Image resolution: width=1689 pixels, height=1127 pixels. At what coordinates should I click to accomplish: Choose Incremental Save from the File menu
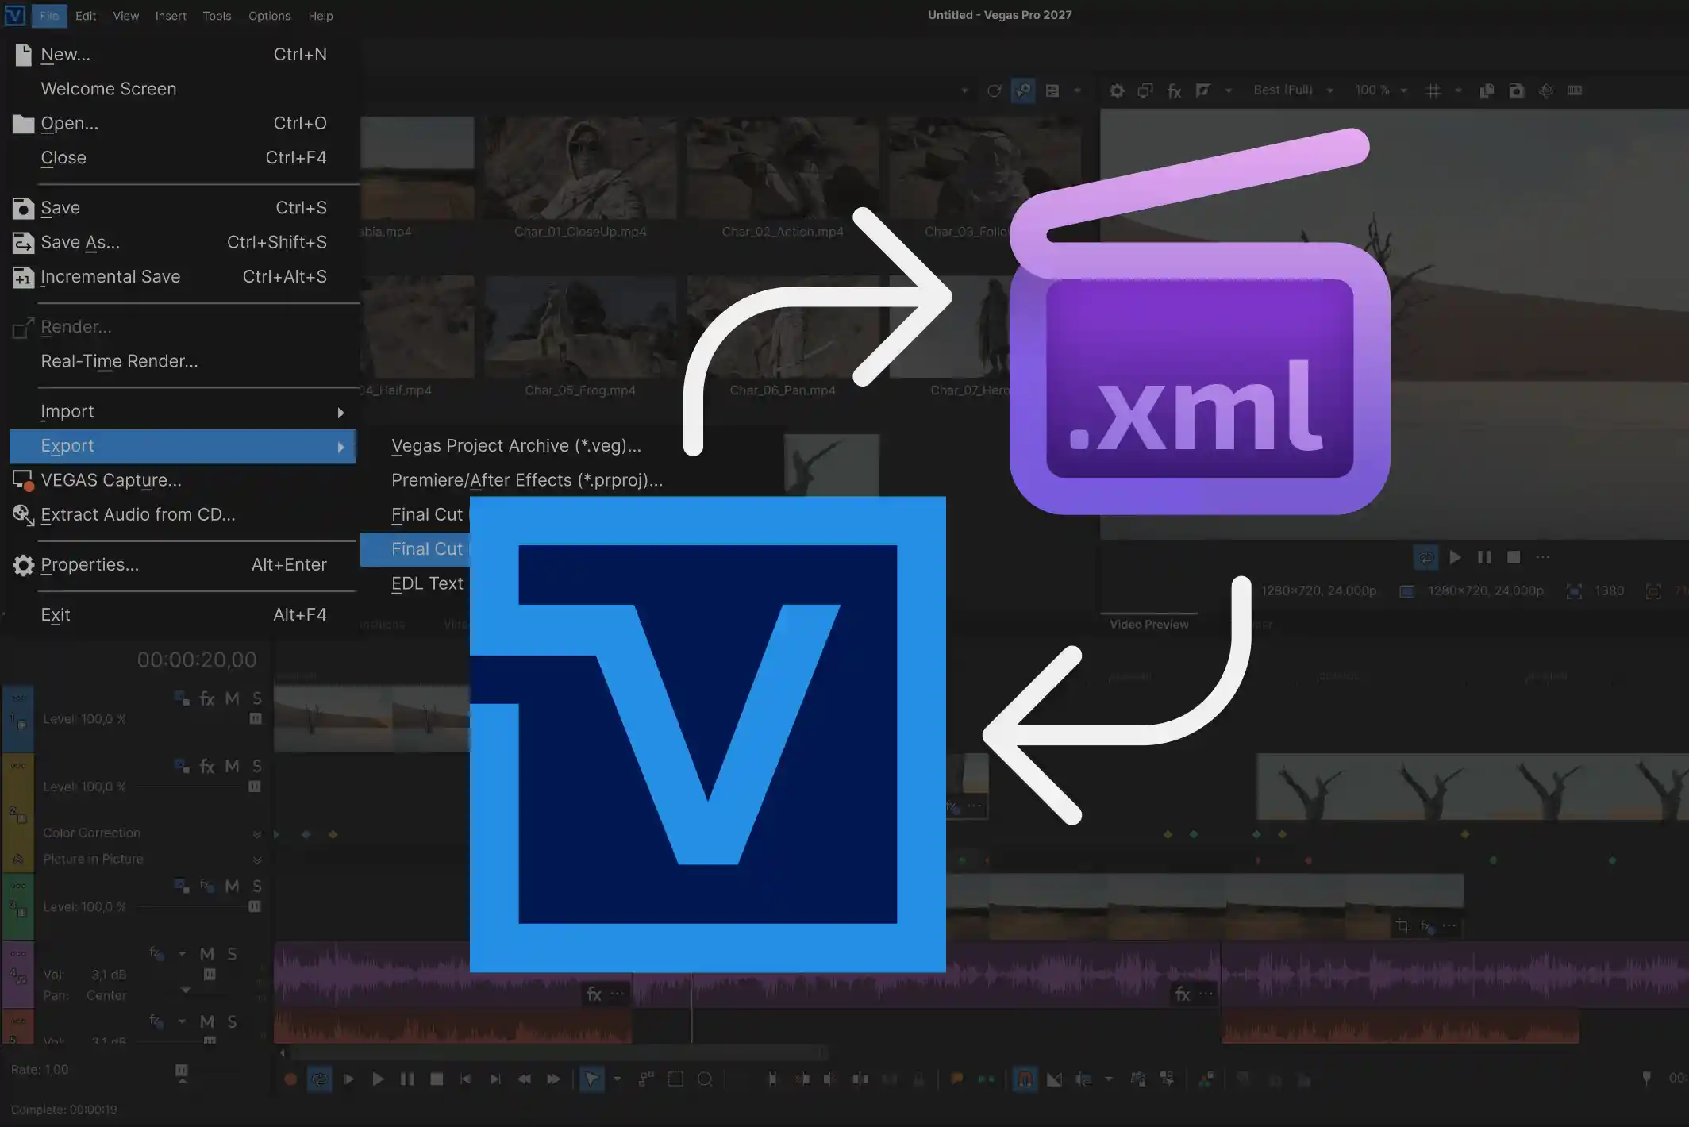pos(183,277)
